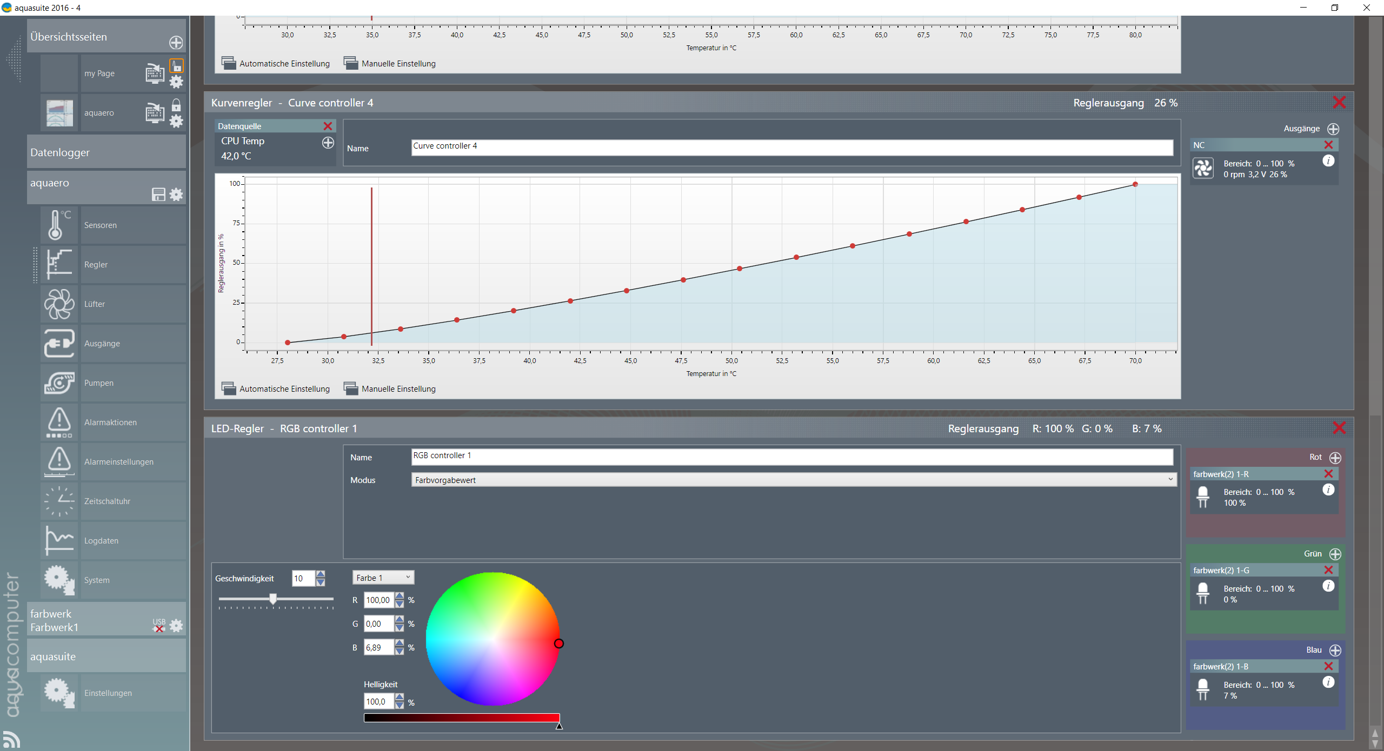The height and width of the screenshot is (751, 1384).
Task: Toggle the lock on my Page
Action: (177, 66)
